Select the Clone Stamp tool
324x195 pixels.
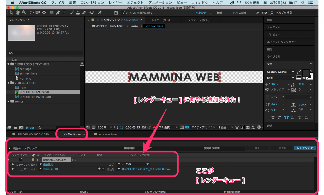pyautogui.click(x=78, y=13)
